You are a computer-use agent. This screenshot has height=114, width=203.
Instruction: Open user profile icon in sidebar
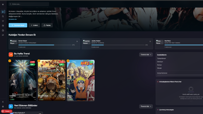tap(3, 102)
